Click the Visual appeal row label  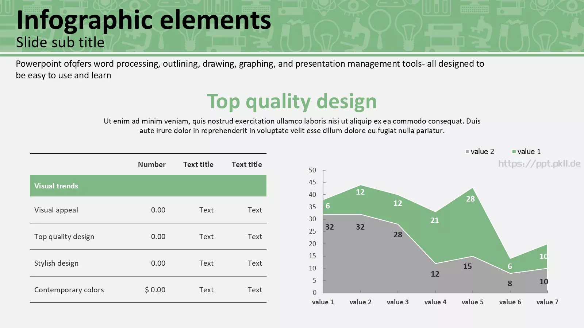pos(56,210)
